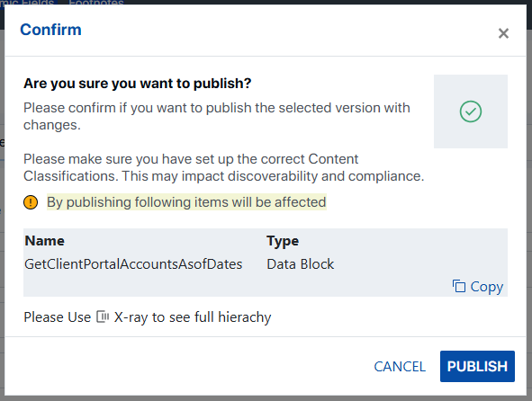This screenshot has width=532, height=401.
Task: Click the Name column header
Action: click(x=44, y=241)
